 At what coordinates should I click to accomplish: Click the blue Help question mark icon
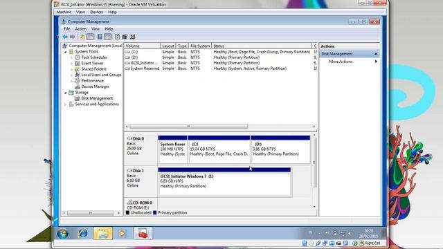tap(100, 37)
